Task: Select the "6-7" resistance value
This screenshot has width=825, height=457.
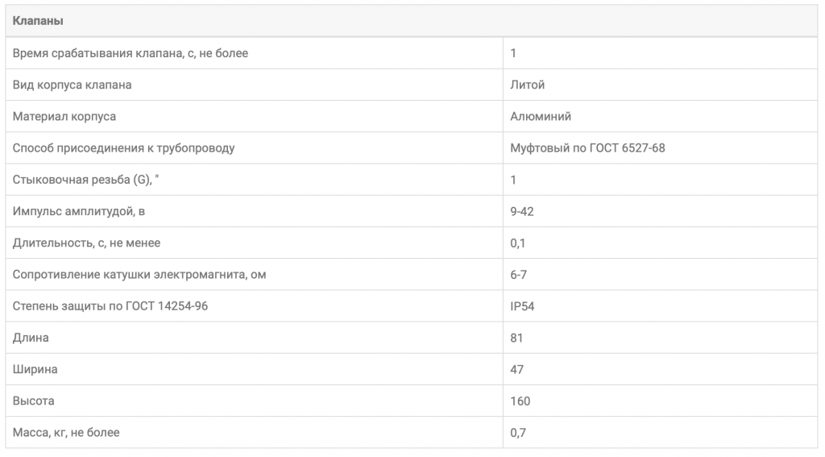Action: [x=519, y=275]
